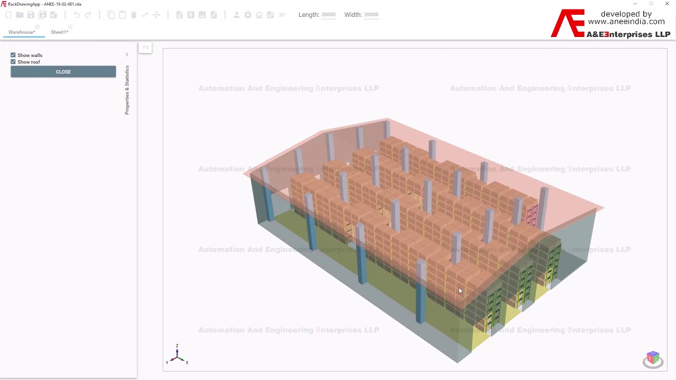Screen dimensions: 676x380
Task: Select the move (four-arrow) tool
Action: point(156,15)
